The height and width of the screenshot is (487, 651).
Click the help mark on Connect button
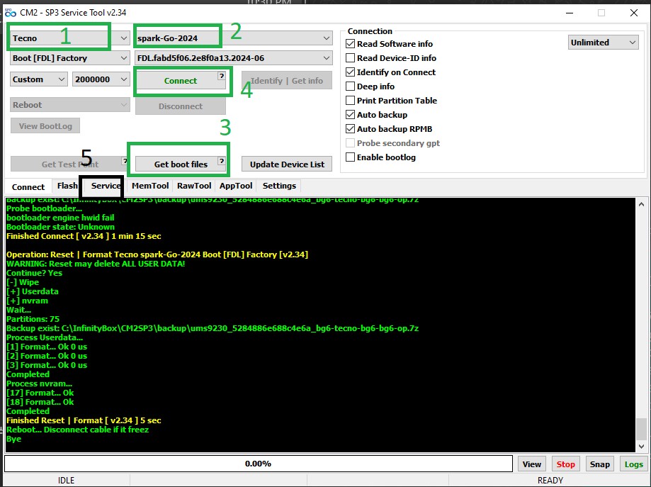(221, 76)
